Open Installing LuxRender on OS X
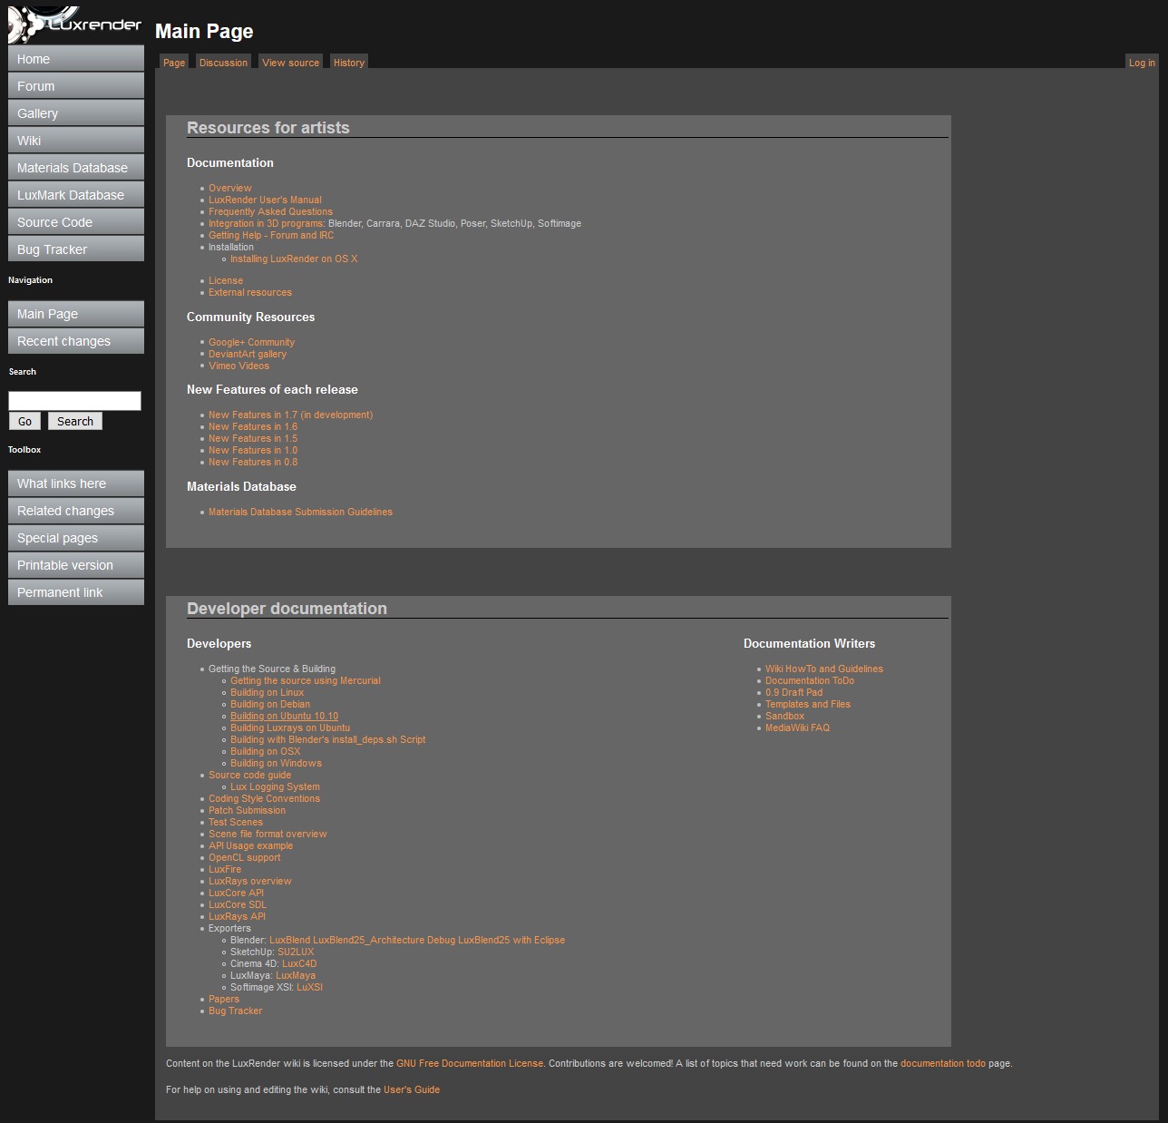 294,259
